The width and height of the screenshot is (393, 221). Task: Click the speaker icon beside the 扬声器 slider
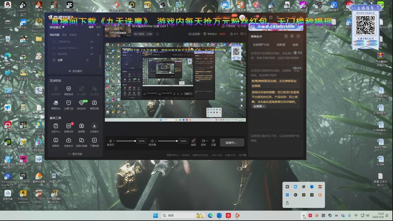click(152, 141)
